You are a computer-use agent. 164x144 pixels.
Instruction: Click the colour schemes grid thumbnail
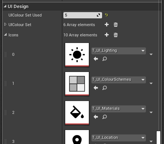tap(77, 84)
